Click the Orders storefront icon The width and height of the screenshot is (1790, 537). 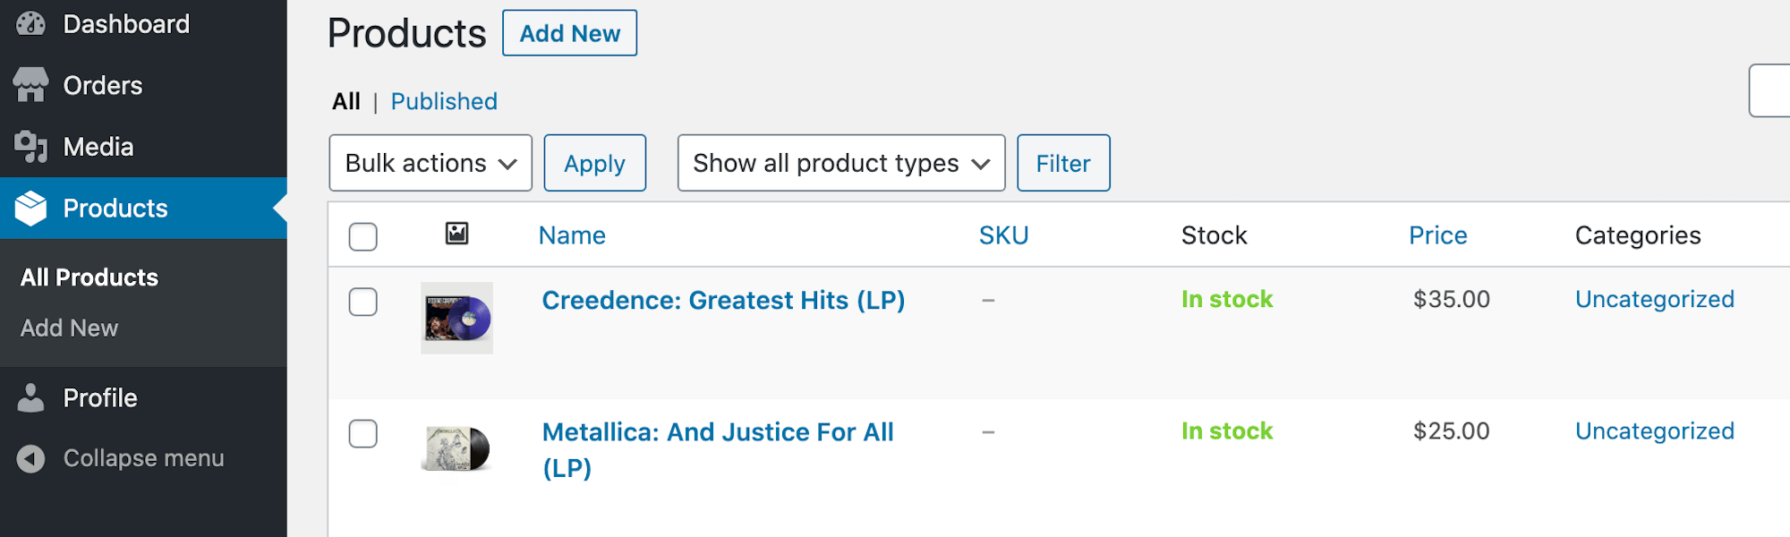(31, 85)
